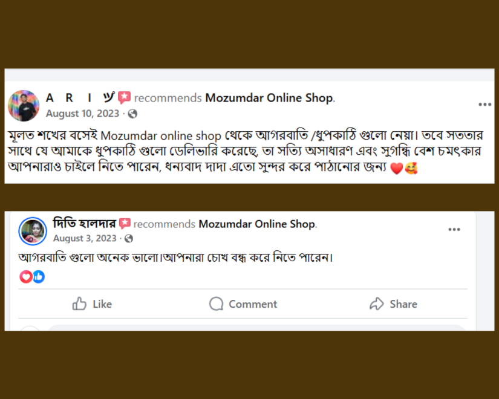This screenshot has height=399, width=499.
Task: Open the August 3, 2023 post timestamp
Action: pyautogui.click(x=85, y=238)
